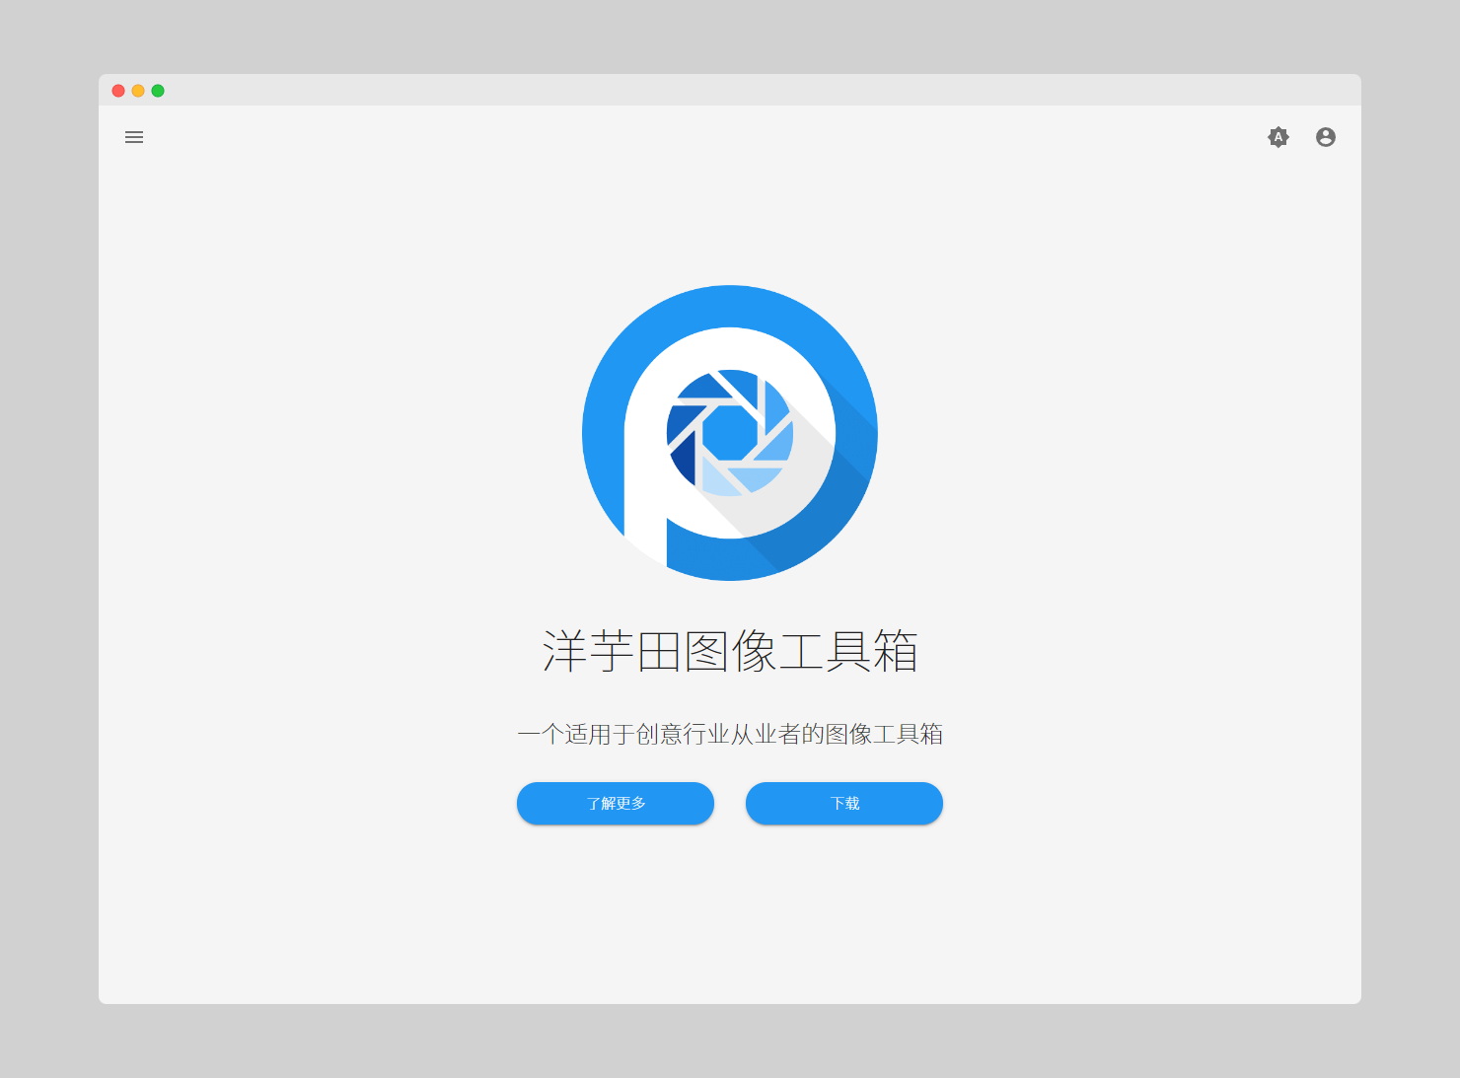Click the 下载 button label text
The height and width of the screenshot is (1078, 1460).
[844, 804]
